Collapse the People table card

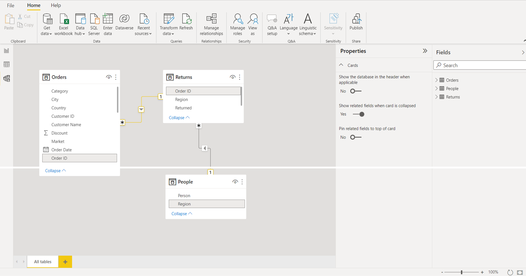pyautogui.click(x=182, y=213)
